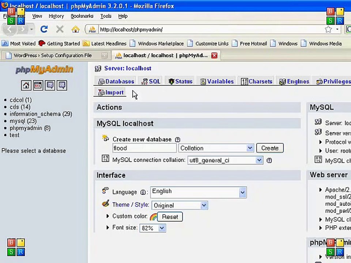This screenshot has height=263, width=351.
Task: Open the Collation dropdown for new database
Action: tap(216, 148)
